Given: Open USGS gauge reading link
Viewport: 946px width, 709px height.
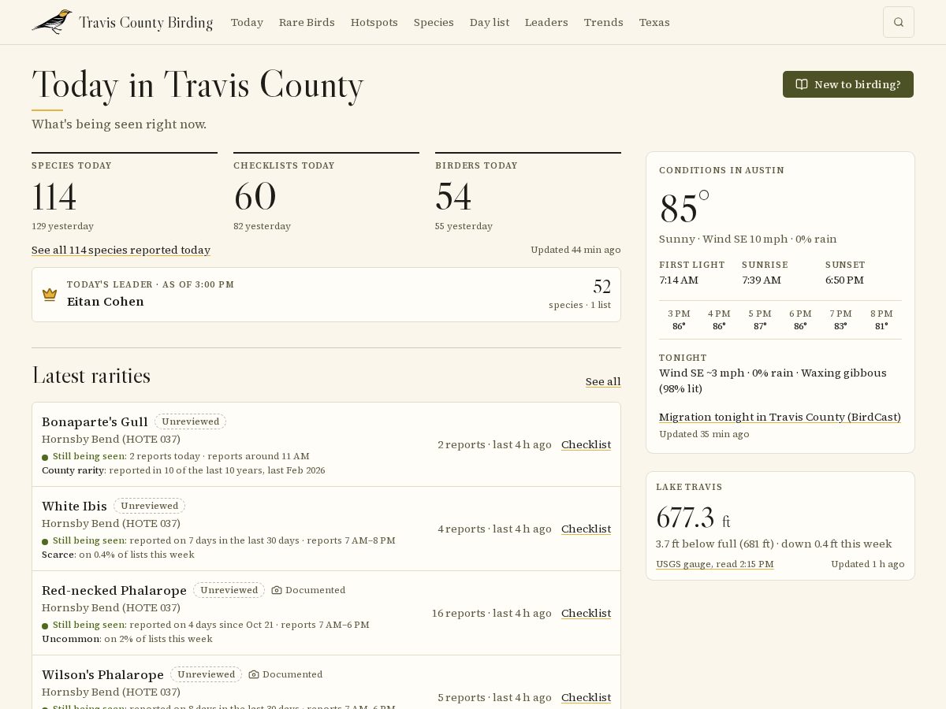Looking at the screenshot, I should click(x=714, y=564).
